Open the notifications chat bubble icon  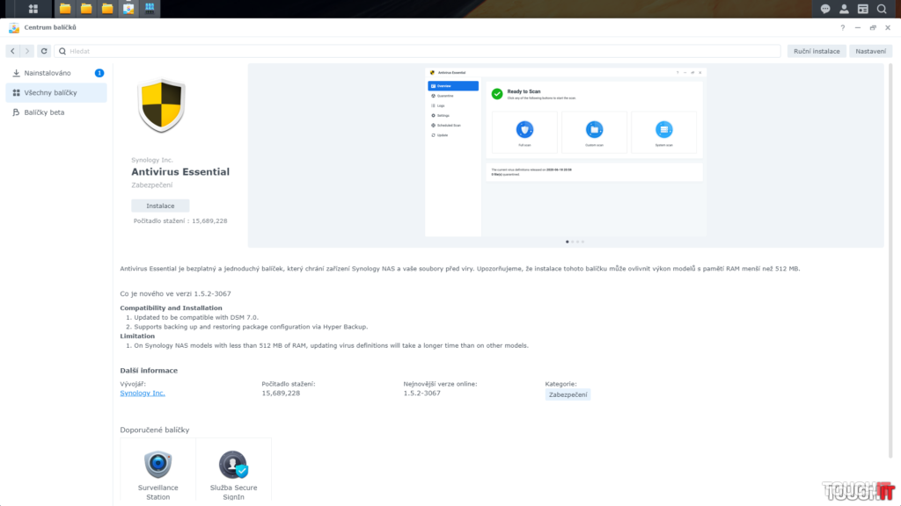tap(825, 9)
